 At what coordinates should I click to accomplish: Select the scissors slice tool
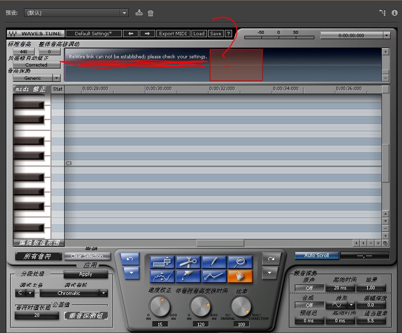[x=188, y=262]
